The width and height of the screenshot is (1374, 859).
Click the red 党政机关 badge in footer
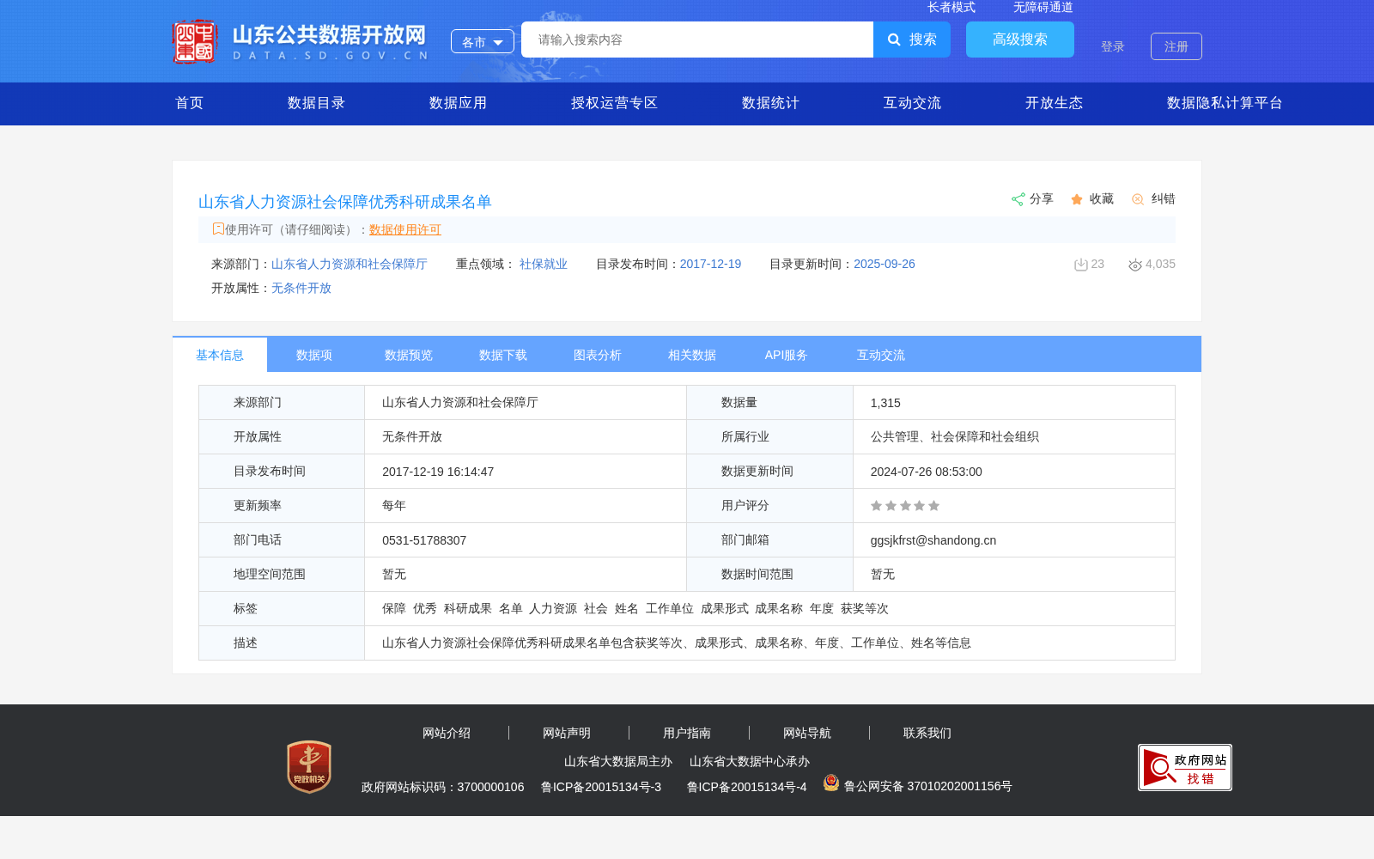(x=309, y=766)
